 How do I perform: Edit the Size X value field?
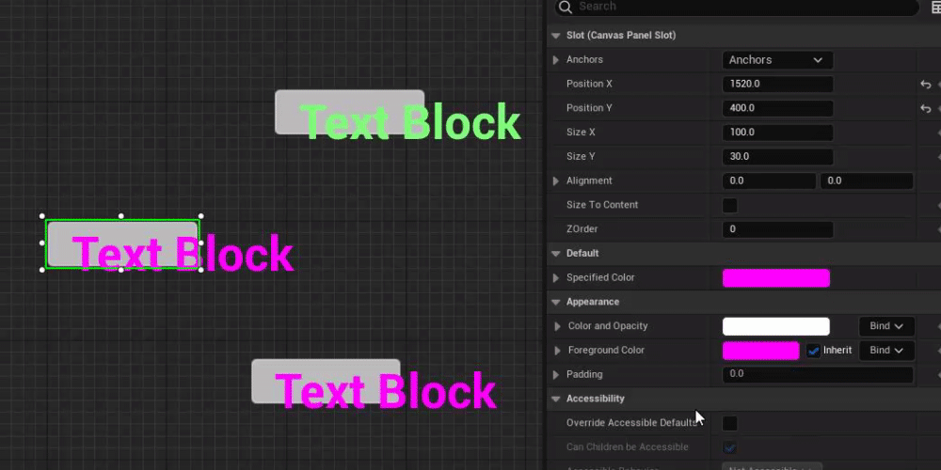pyautogui.click(x=777, y=133)
